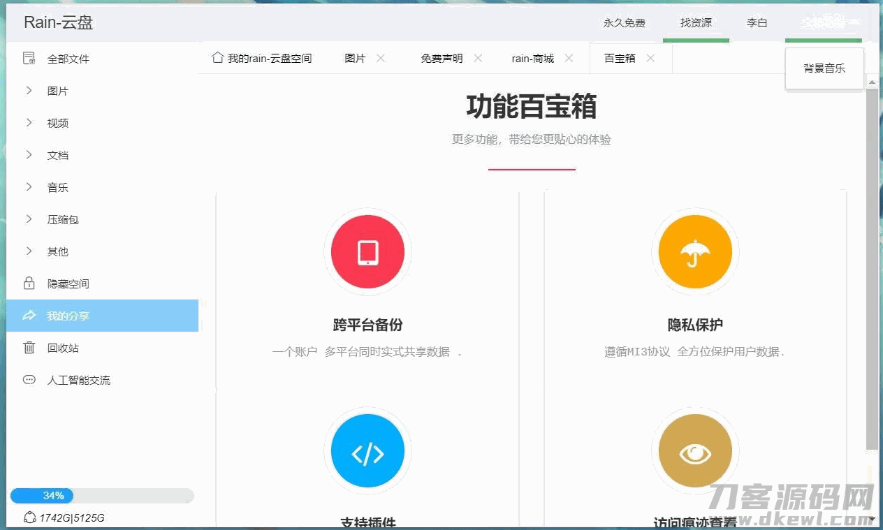This screenshot has height=530, width=883.
Task: Click the trash icon for 回收站
Action: [x=29, y=348]
